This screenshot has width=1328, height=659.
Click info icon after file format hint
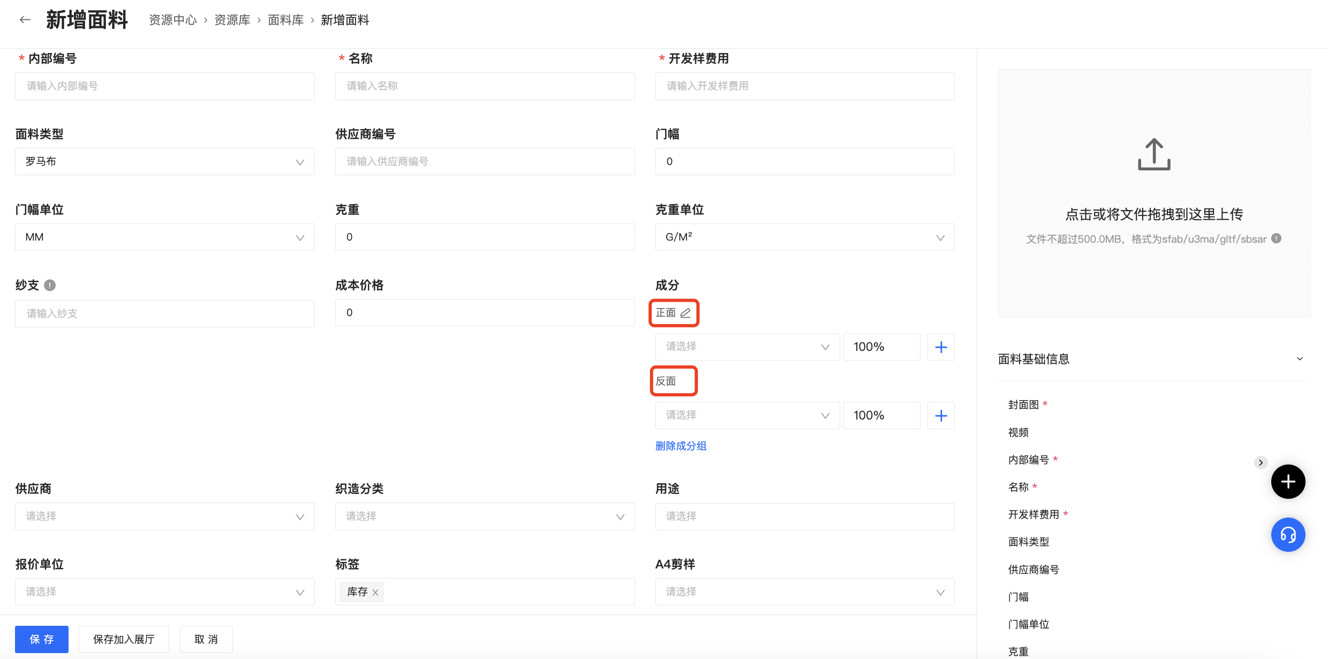coord(1277,238)
